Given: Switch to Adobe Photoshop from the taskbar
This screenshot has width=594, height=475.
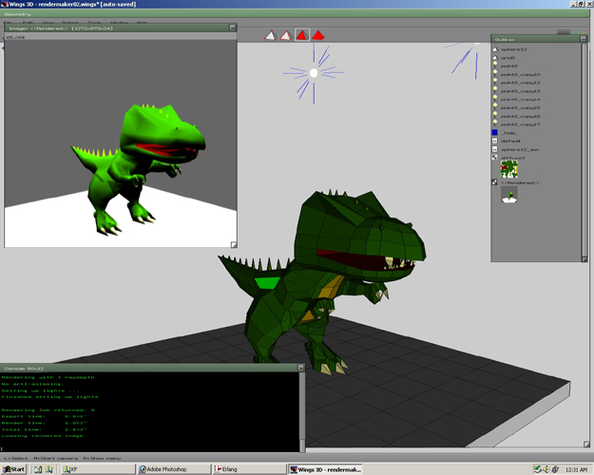Looking at the screenshot, I should click(x=174, y=469).
